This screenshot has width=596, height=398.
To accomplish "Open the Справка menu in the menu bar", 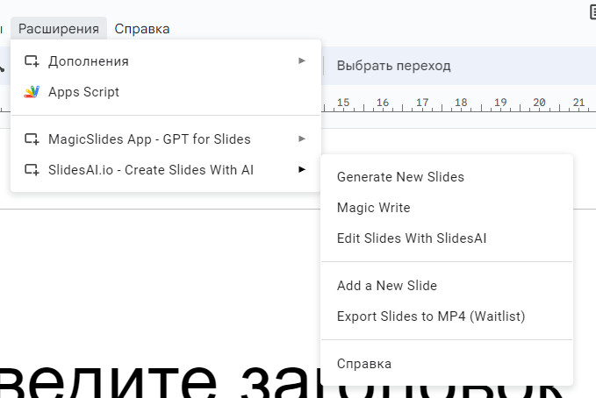I will (x=142, y=29).
